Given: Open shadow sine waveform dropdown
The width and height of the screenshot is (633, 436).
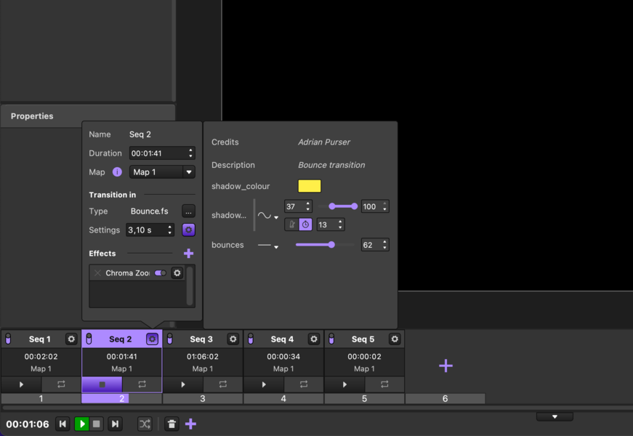Looking at the screenshot, I should click(x=268, y=216).
